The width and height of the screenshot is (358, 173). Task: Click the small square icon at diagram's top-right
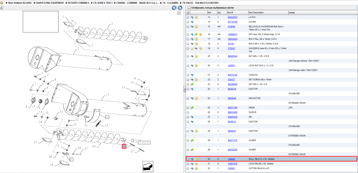point(179,13)
